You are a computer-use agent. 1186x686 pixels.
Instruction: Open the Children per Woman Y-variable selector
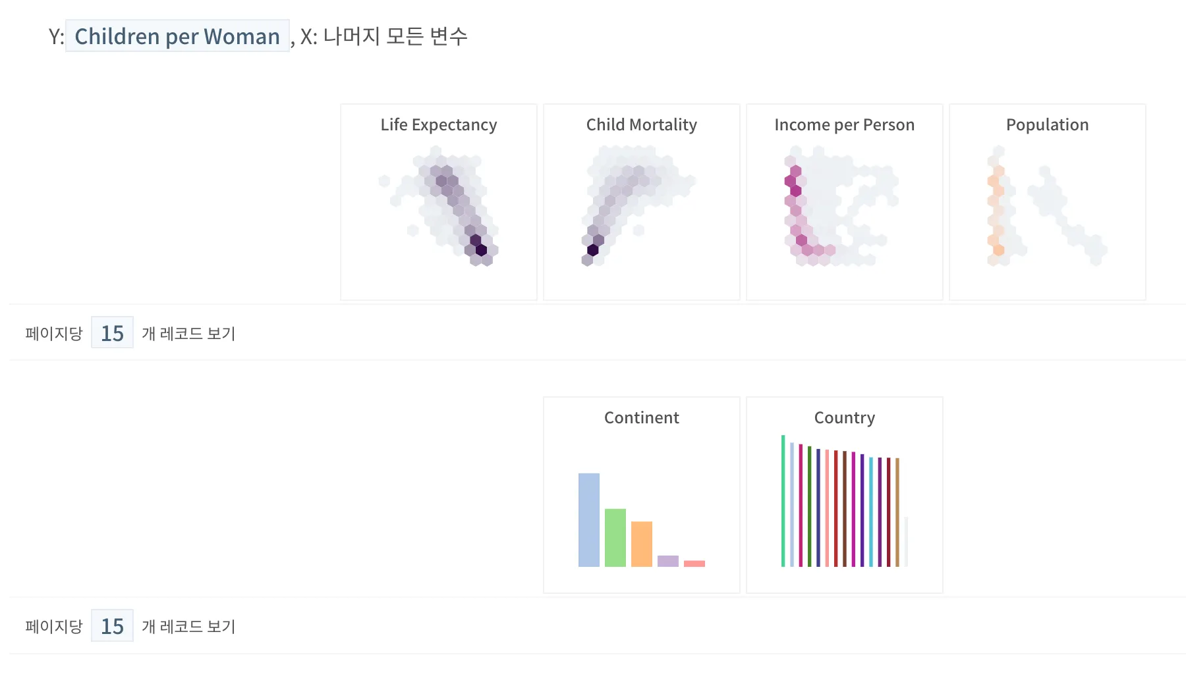click(x=177, y=36)
